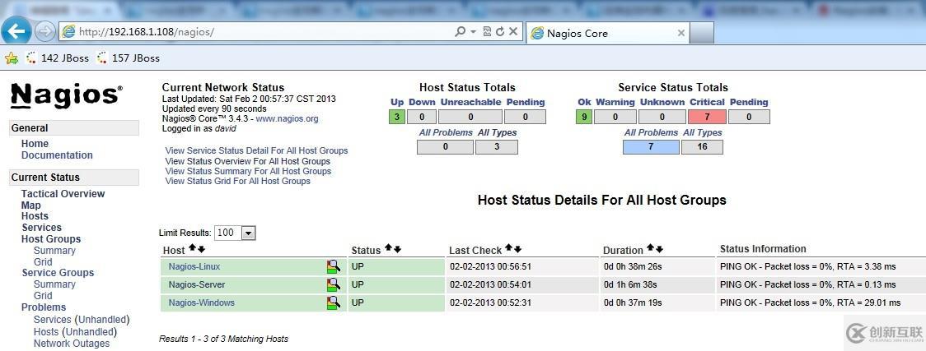
Task: Open Hosts link under Problems
Action: click(46, 332)
